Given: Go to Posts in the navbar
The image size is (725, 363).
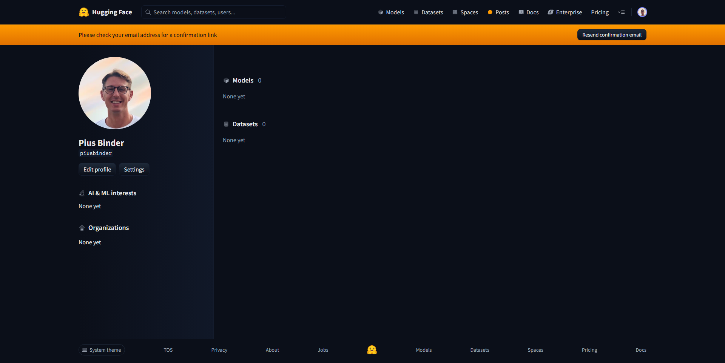Looking at the screenshot, I should pyautogui.click(x=498, y=12).
